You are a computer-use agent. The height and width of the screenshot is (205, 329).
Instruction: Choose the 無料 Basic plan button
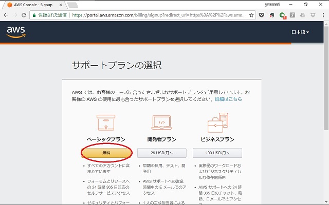tap(106, 153)
